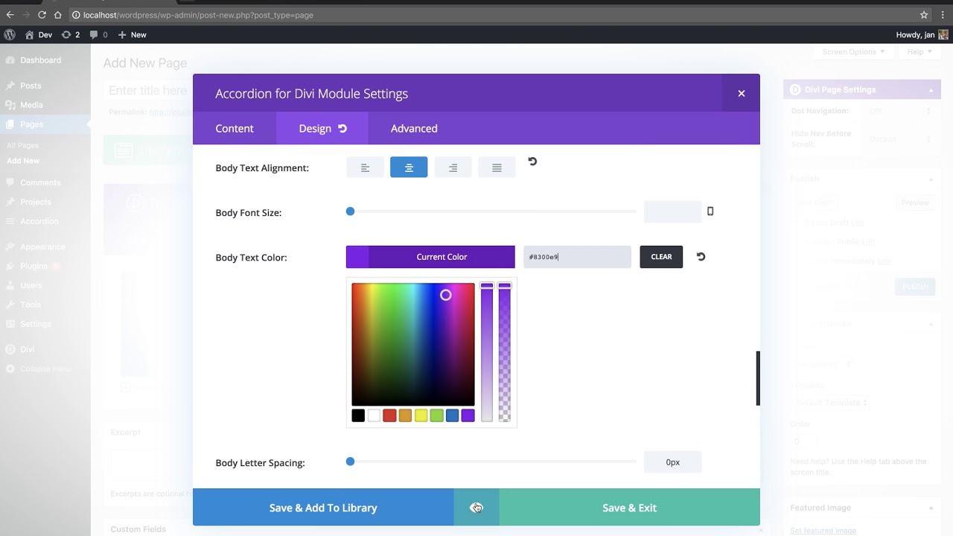Click the Body Letter Spacing value field
Image resolution: width=953 pixels, height=536 pixels.
coord(672,462)
